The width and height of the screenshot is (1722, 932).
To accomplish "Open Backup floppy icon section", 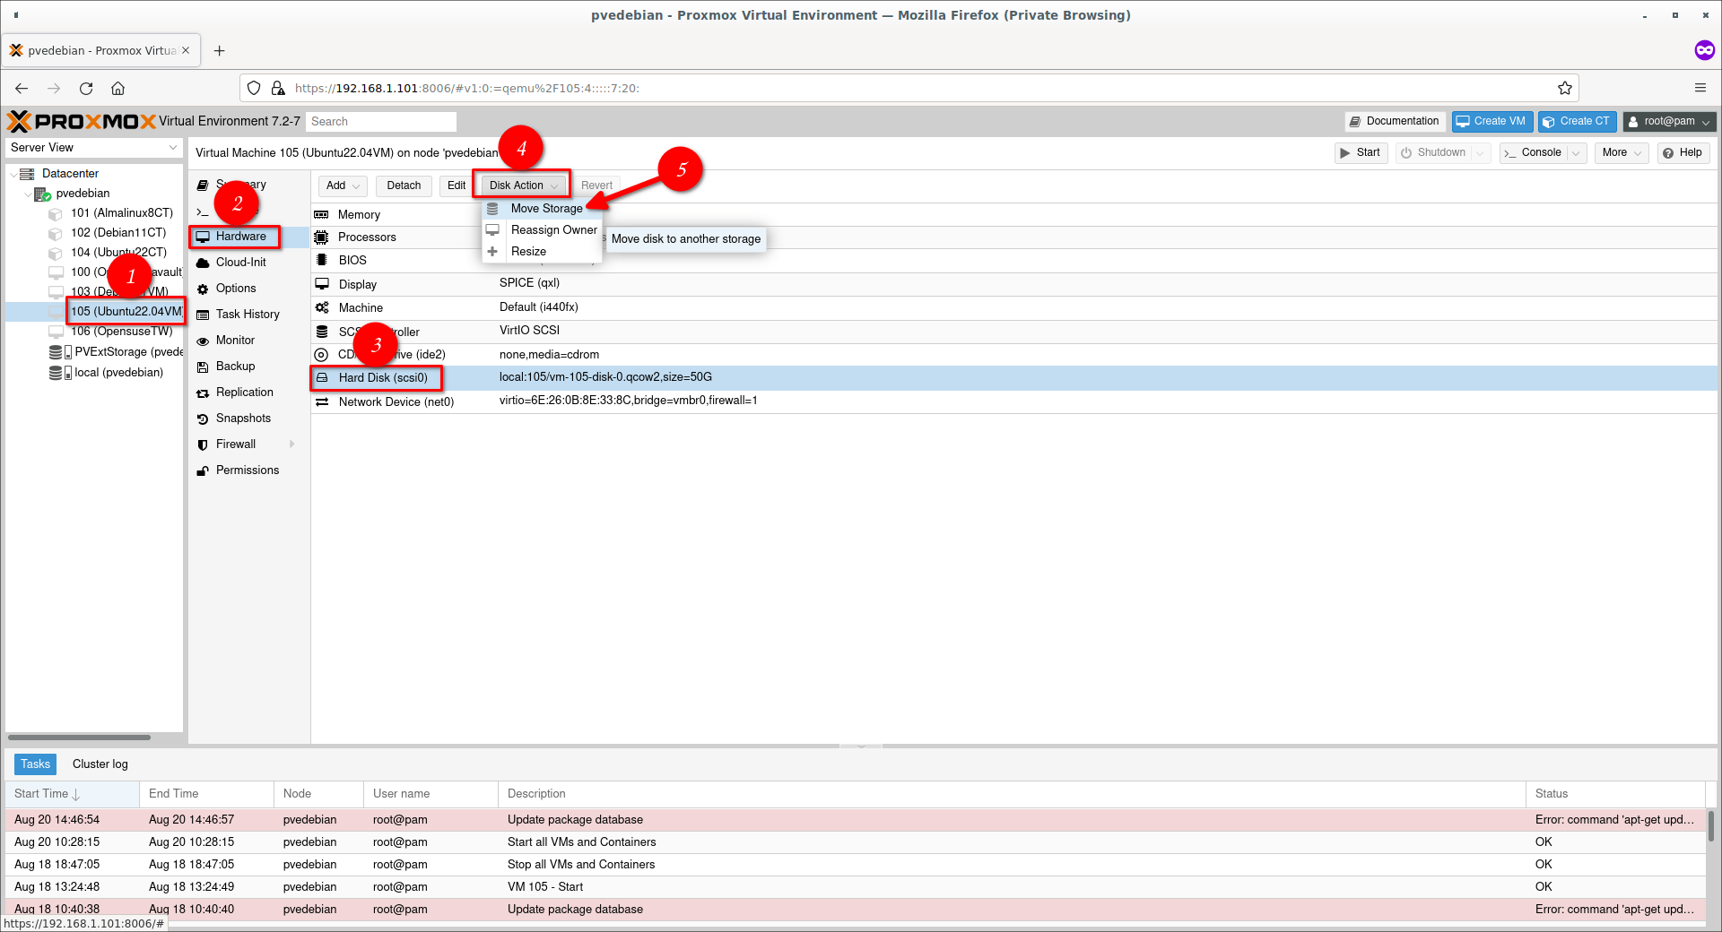I will coord(203,367).
